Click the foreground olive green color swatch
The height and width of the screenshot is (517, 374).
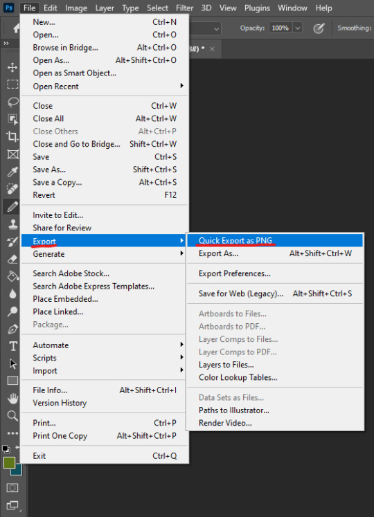click(9, 462)
